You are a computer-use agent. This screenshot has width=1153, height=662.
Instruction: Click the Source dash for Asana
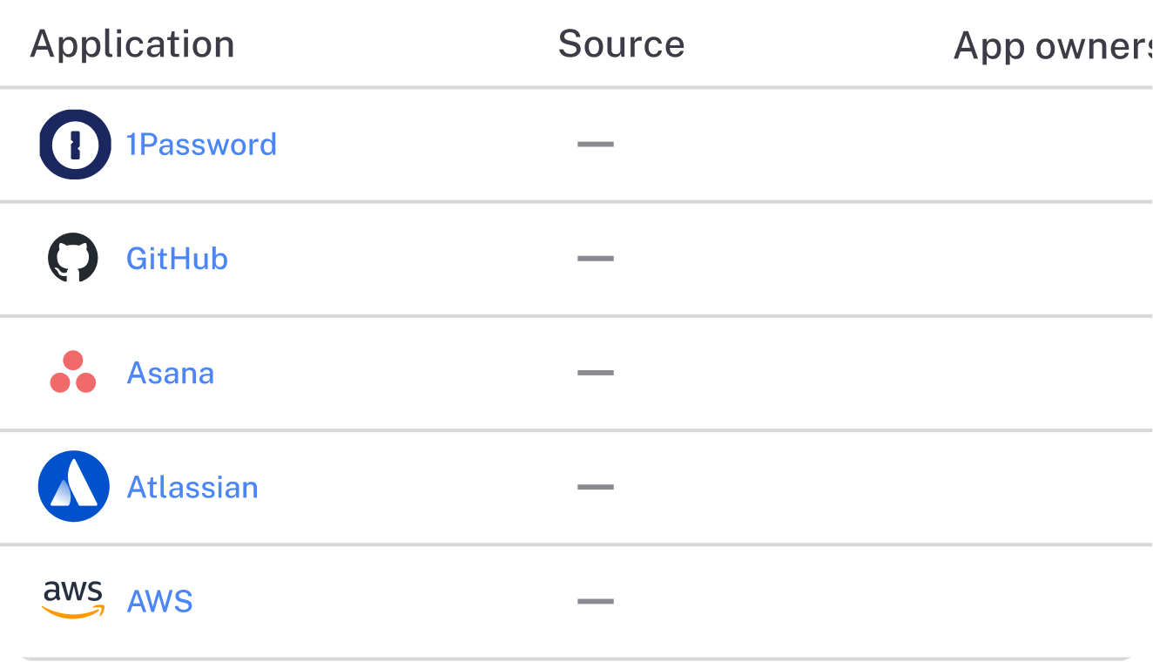click(596, 373)
